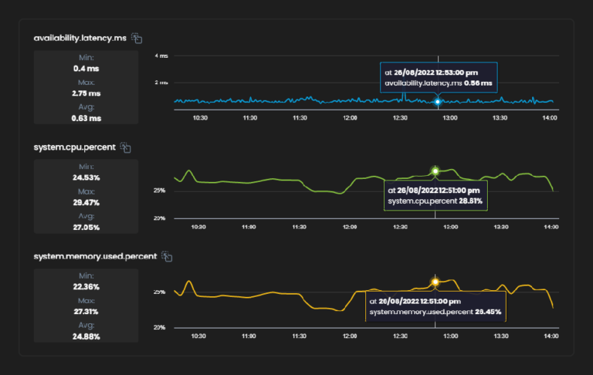Viewport: 593px width, 375px height.
Task: Click the availability.latency.ms chart title
Action: point(80,38)
